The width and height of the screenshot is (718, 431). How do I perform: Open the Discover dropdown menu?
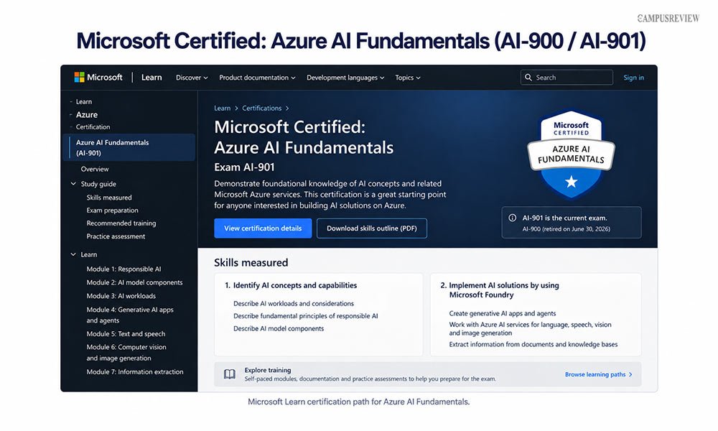192,78
